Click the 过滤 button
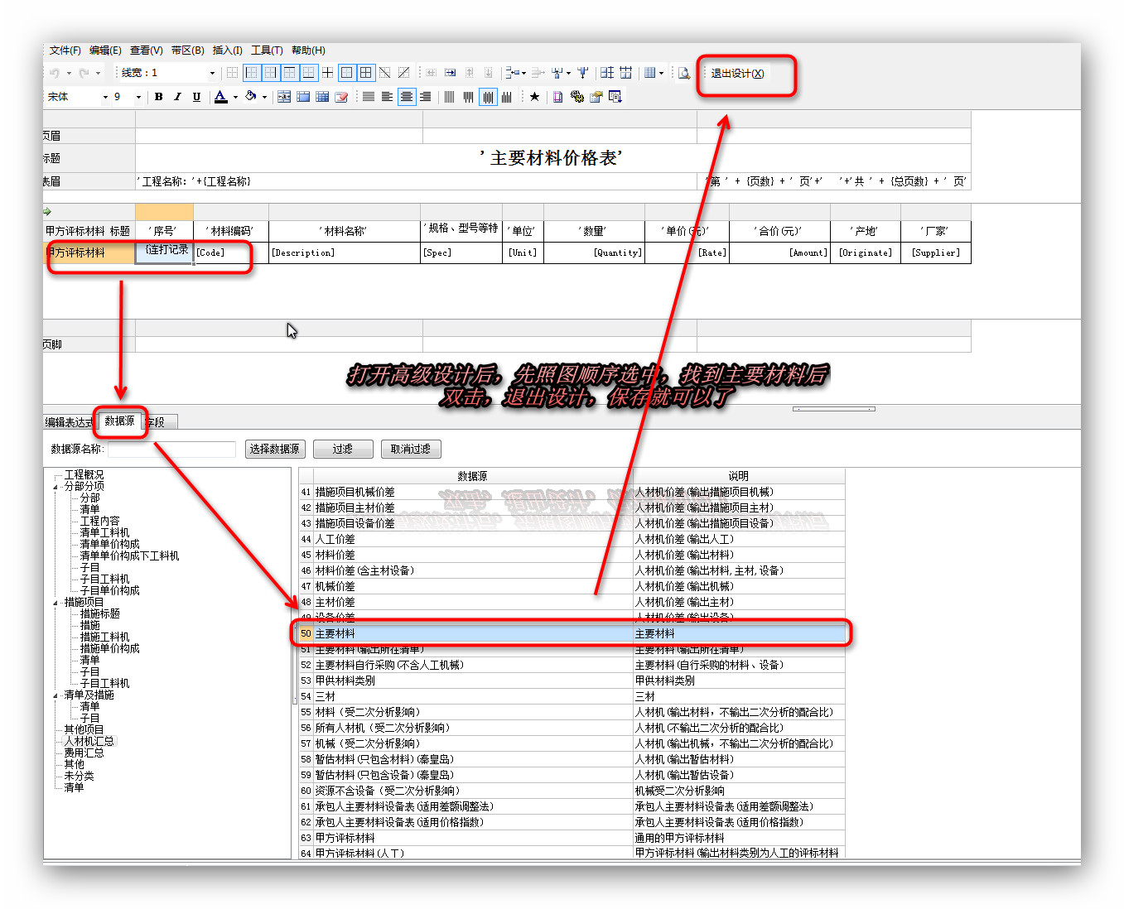The height and width of the screenshot is (909, 1124). click(x=343, y=449)
